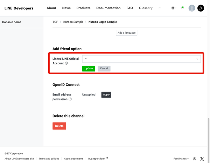Click the Unapplied status text
Image resolution: width=210 pixels, height=163 pixels.
point(89,94)
